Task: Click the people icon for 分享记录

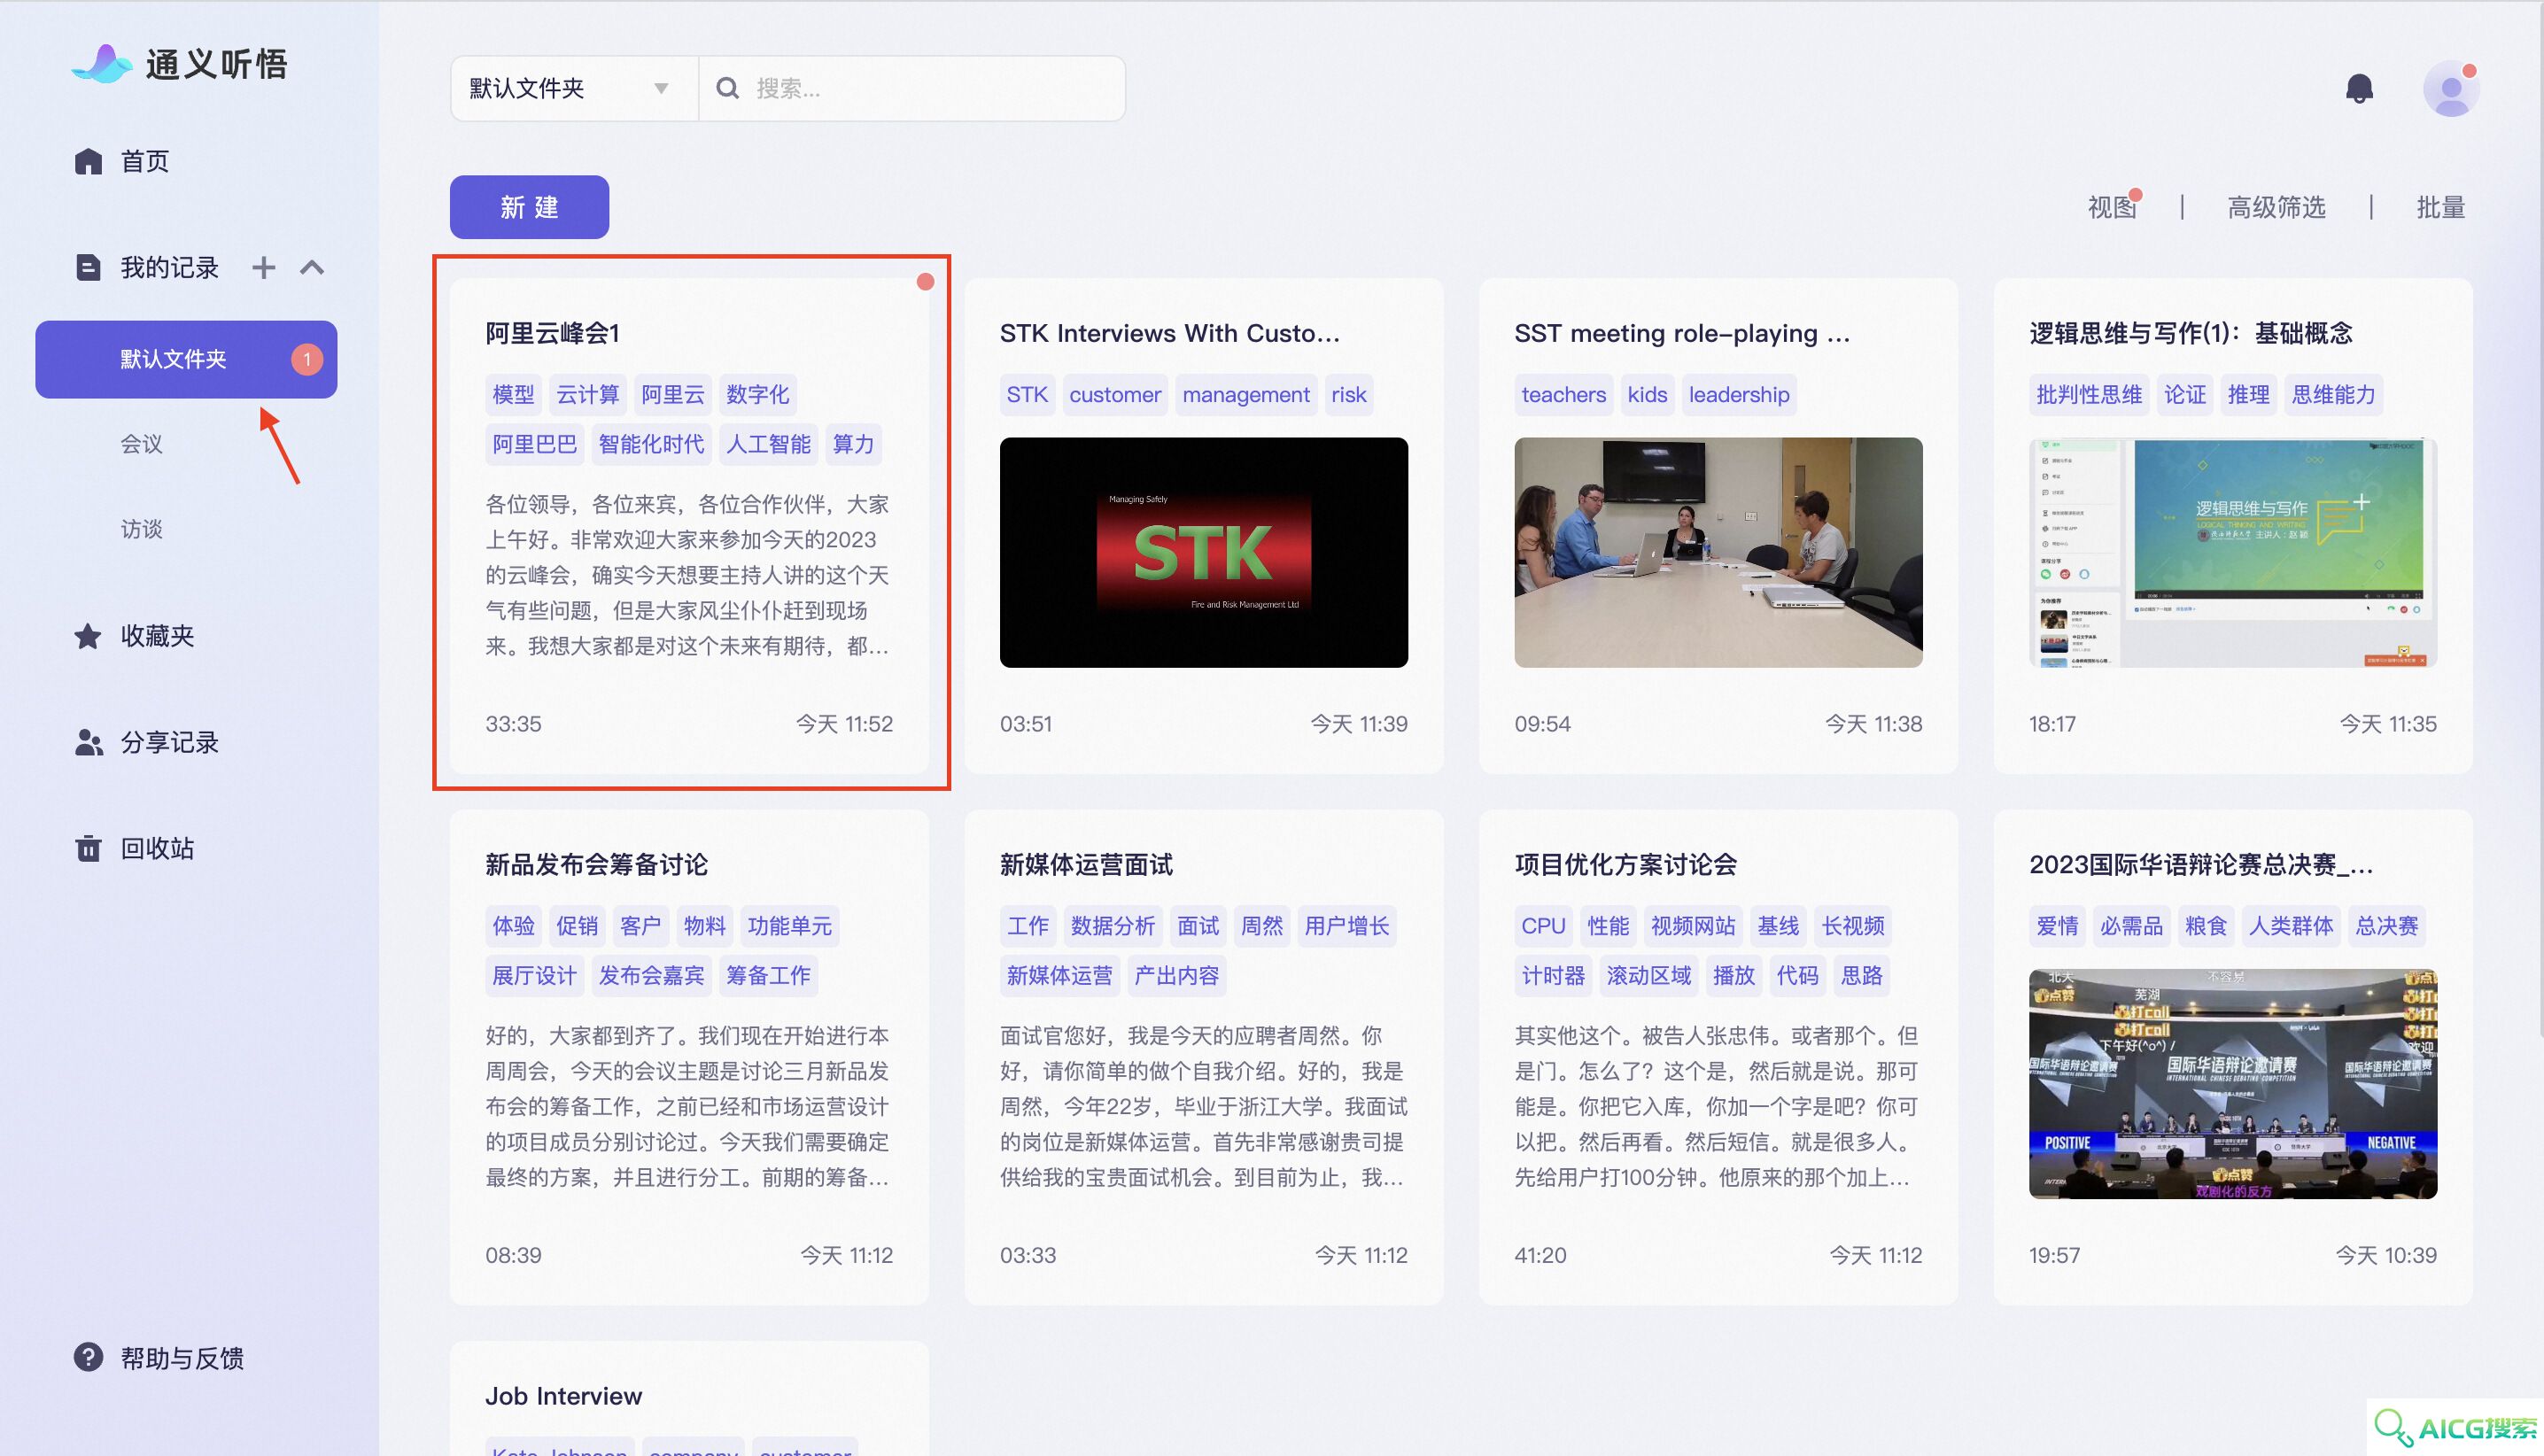Action: tap(88, 742)
